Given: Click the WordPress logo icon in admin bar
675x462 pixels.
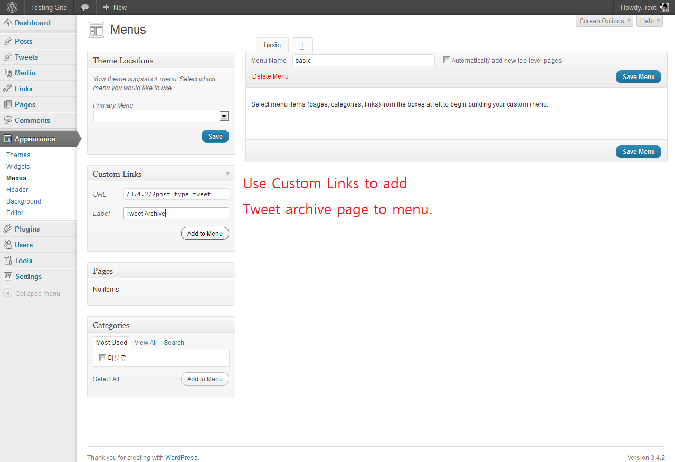Looking at the screenshot, I should coord(12,7).
